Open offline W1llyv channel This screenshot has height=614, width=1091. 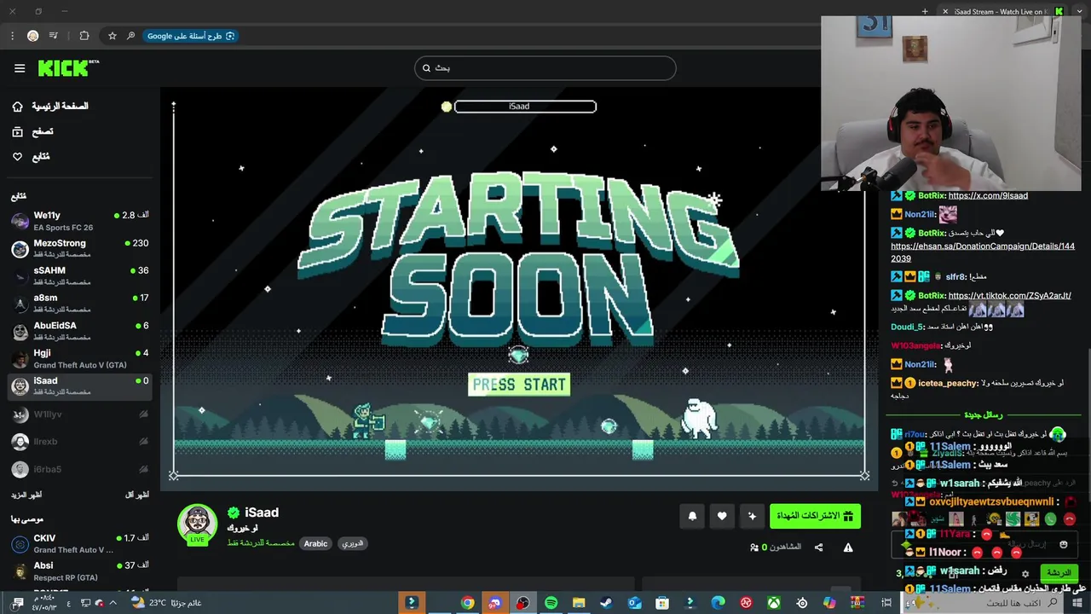click(x=80, y=414)
